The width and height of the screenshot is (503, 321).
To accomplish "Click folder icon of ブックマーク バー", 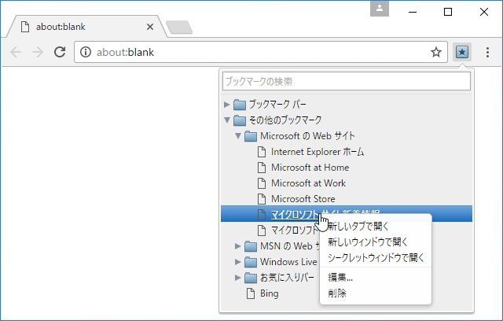I will click(x=240, y=105).
